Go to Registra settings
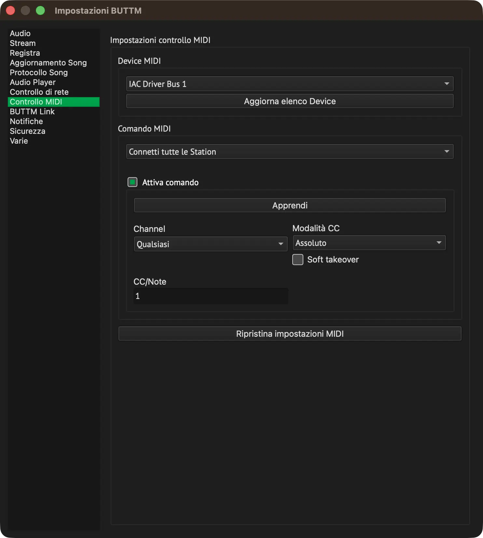483x538 pixels. (x=54, y=53)
